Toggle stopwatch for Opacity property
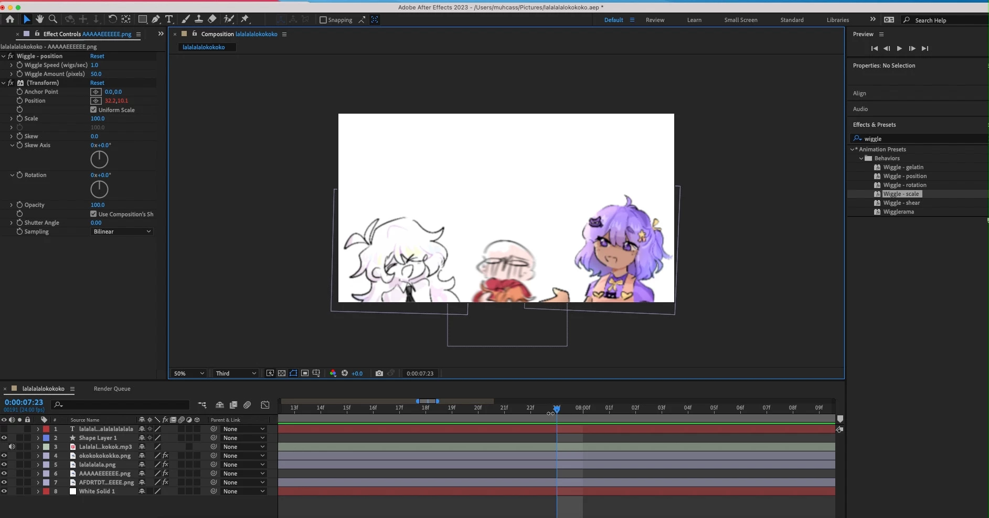The image size is (989, 518). 19,205
